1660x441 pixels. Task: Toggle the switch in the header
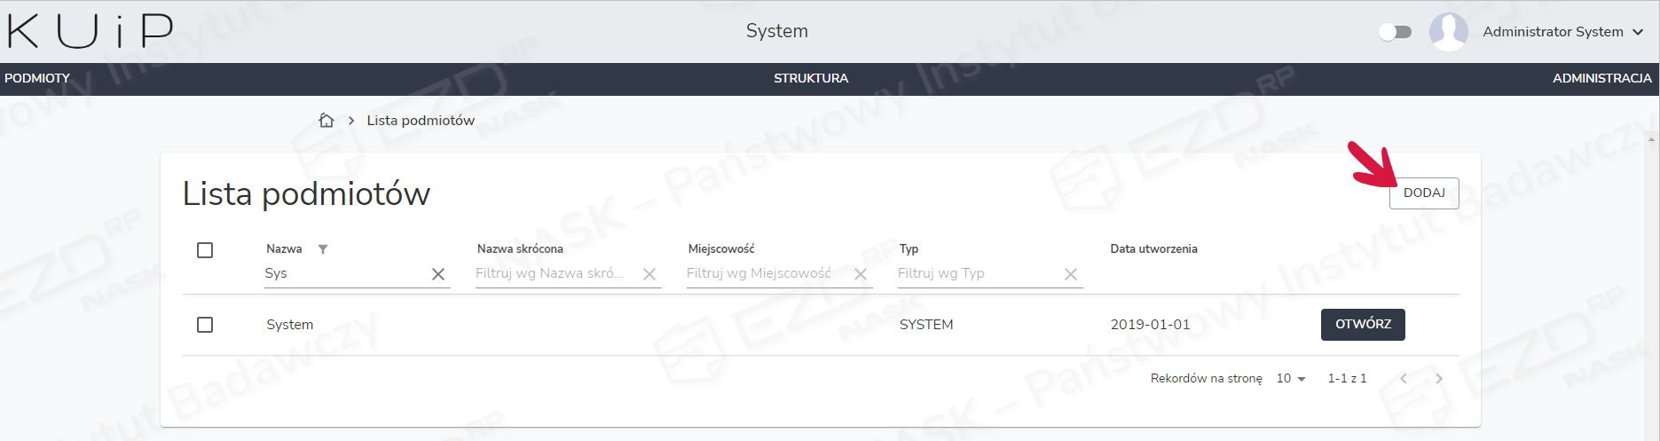coord(1395,32)
